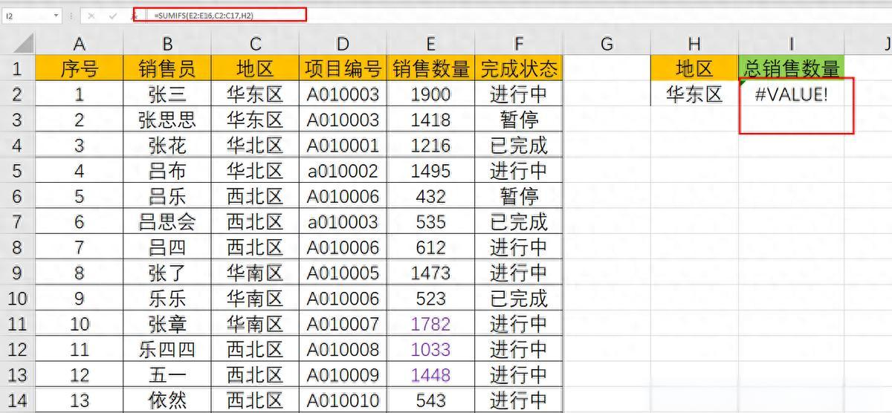
Task: Click the enter checkmark icon in formula bar
Action: click(112, 15)
